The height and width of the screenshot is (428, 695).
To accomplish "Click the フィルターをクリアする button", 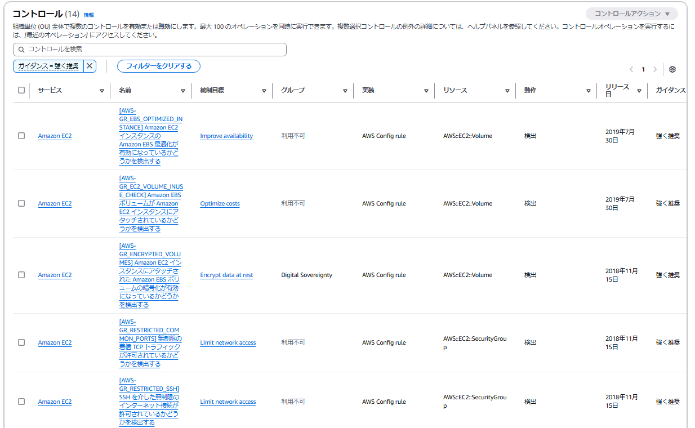I will 158,66.
